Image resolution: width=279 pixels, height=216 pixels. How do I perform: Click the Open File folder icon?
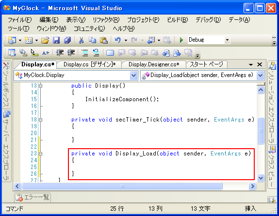[45, 40]
